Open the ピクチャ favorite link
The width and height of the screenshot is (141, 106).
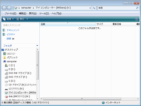click(11, 34)
